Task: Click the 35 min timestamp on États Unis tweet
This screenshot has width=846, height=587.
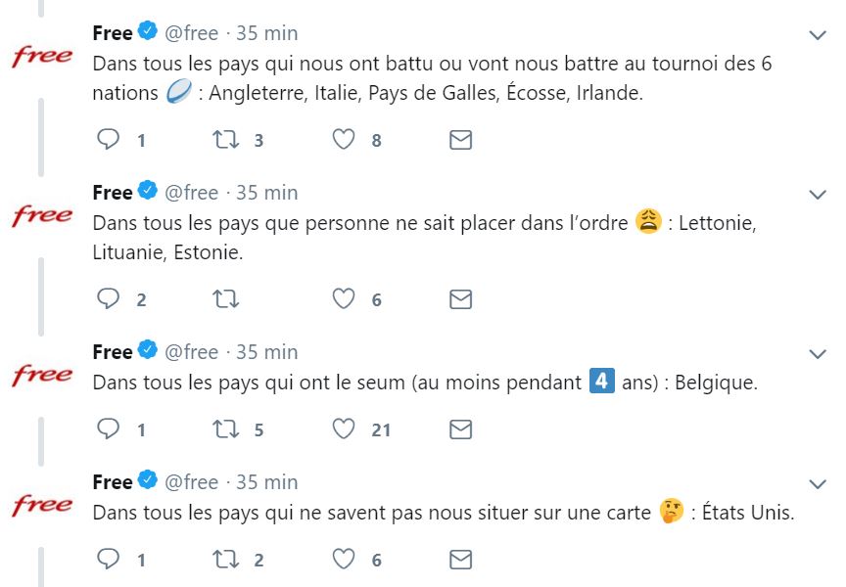Action: tap(267, 482)
